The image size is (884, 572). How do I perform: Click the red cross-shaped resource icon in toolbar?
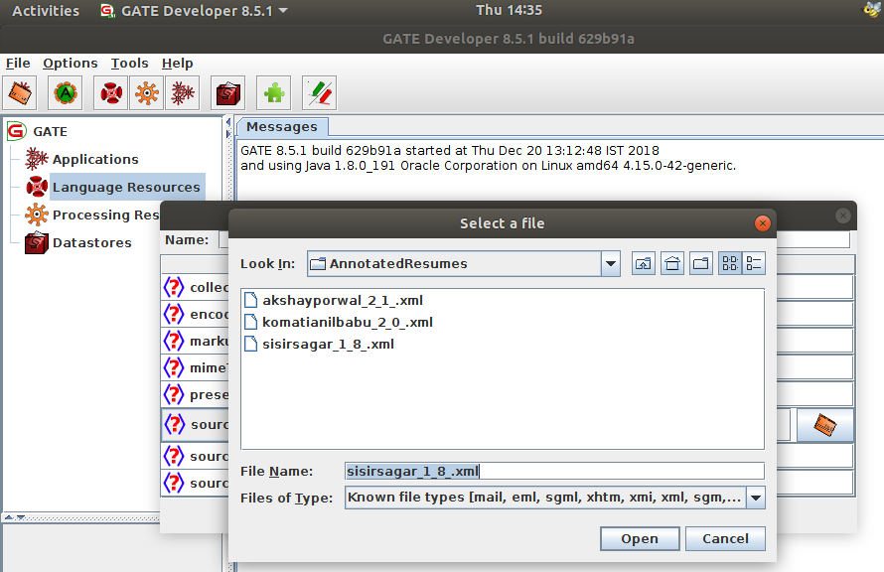click(x=110, y=92)
